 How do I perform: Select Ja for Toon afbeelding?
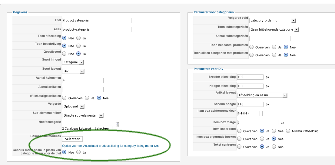tap(78, 38)
